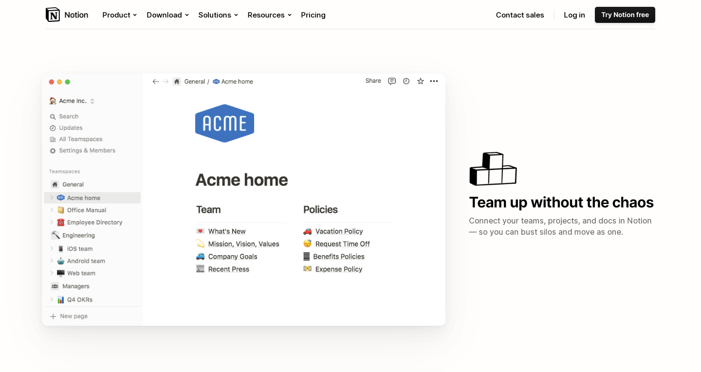Image resolution: width=701 pixels, height=372 pixels.
Task: Open the three-dot more options menu
Action: pyautogui.click(x=434, y=81)
